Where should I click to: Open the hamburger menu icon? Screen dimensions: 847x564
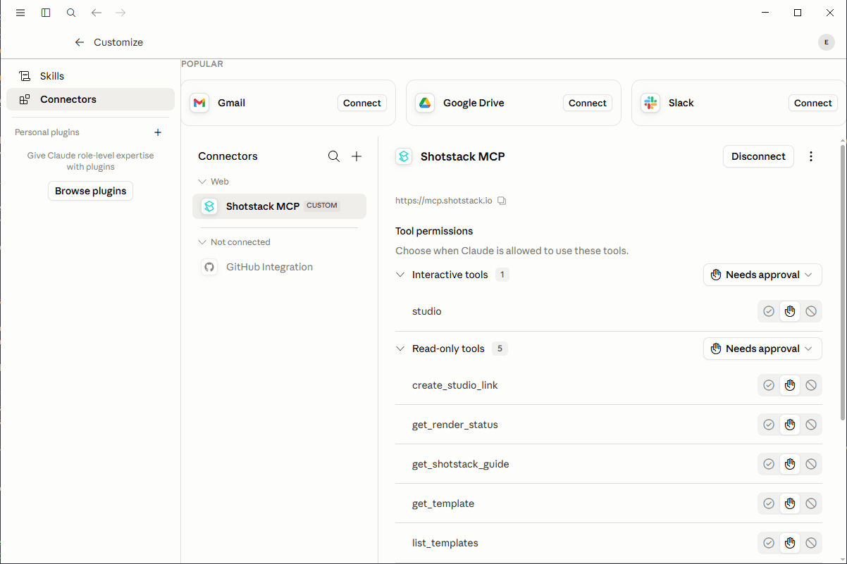pos(20,13)
